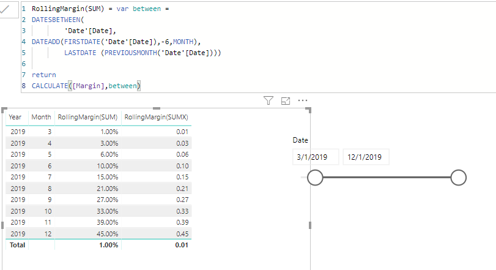Select cell value 0.33

pos(182,211)
